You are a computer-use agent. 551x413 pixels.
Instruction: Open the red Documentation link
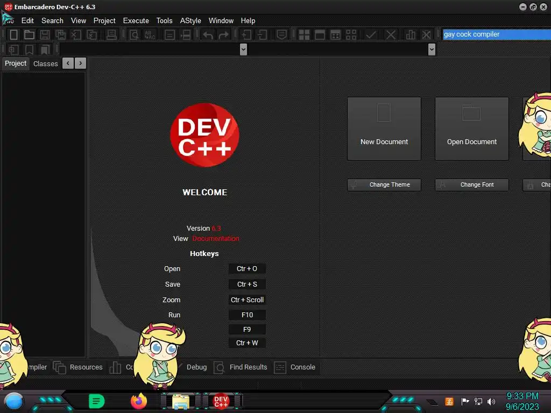(216, 238)
